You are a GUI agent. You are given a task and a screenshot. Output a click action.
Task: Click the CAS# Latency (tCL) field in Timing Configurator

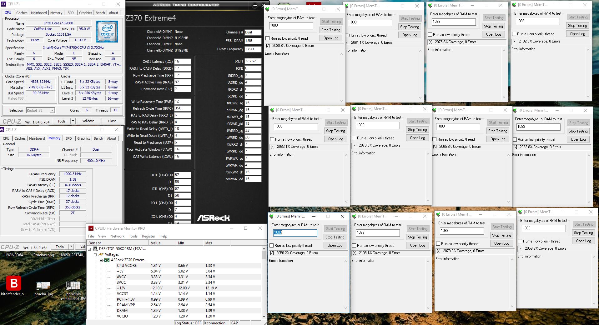click(x=183, y=62)
